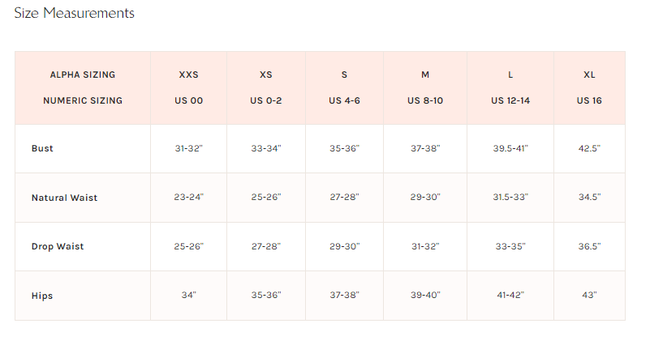Image resolution: width=650 pixels, height=345 pixels.
Task: Click the Natural Waist row label
Action: tap(65, 198)
